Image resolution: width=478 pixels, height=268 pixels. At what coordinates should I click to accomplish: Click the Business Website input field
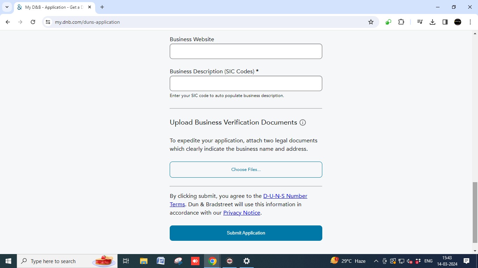[246, 51]
